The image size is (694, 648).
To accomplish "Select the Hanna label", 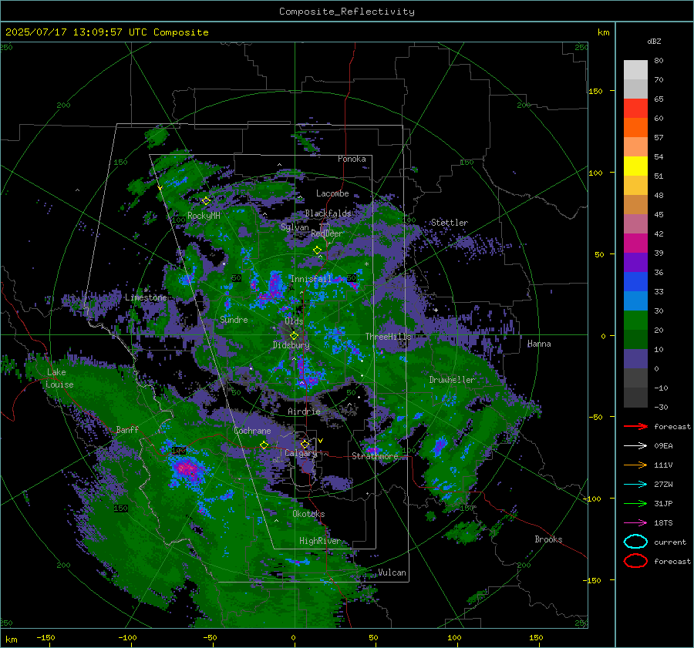I will point(539,344).
